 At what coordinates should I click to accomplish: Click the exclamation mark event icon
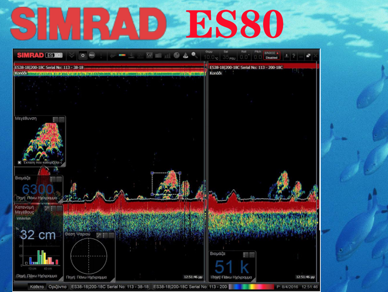point(101,55)
